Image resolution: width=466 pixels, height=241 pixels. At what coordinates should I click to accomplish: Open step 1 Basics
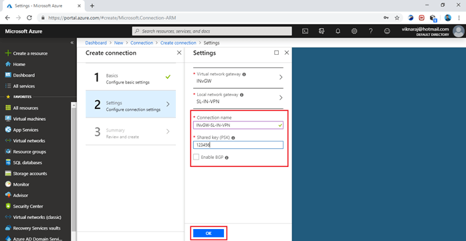[x=131, y=77]
